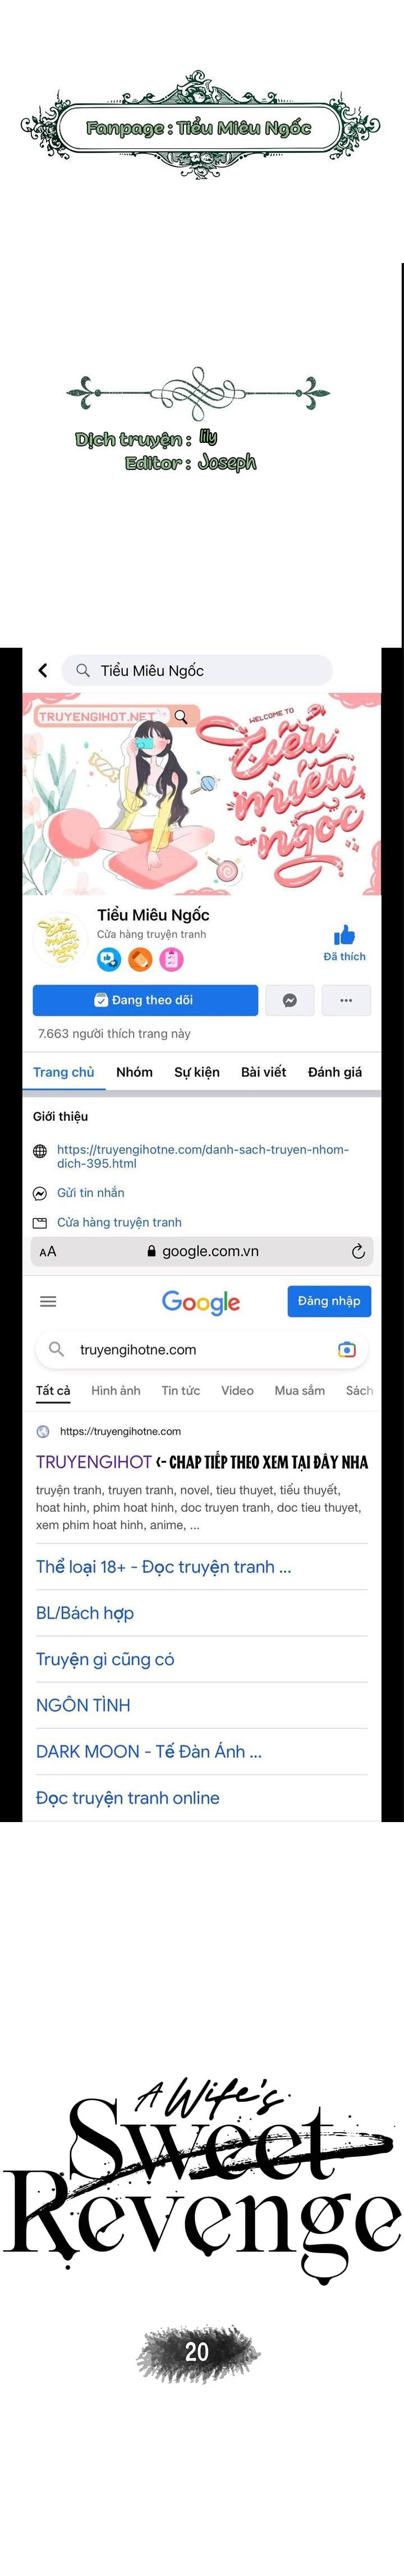Open the three-dots more options button
This screenshot has height=2576, width=404.
(x=346, y=1000)
